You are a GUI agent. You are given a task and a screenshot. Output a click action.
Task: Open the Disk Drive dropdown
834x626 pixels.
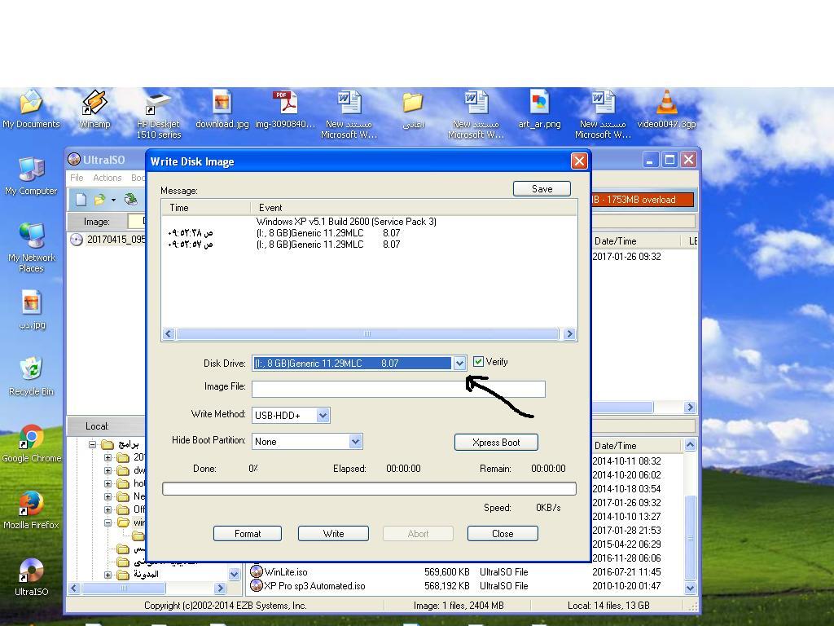459,363
